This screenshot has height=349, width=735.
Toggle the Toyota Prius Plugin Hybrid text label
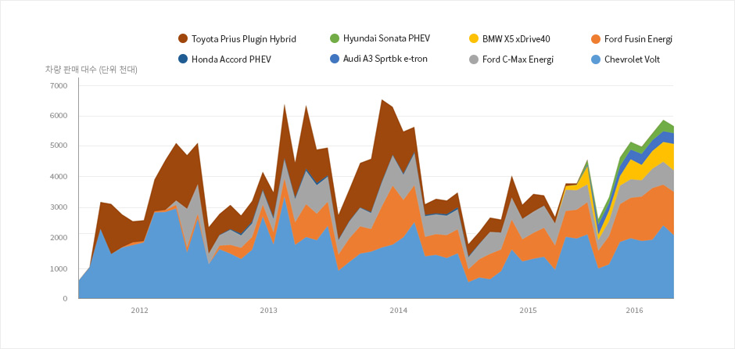pyautogui.click(x=243, y=38)
